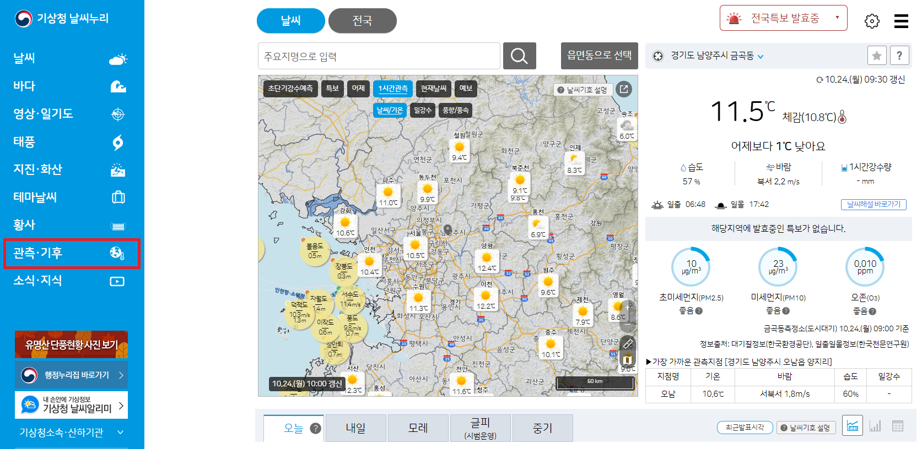Screen dimensions: 922x449
Task: Click the question mark help button
Action: 899,56
